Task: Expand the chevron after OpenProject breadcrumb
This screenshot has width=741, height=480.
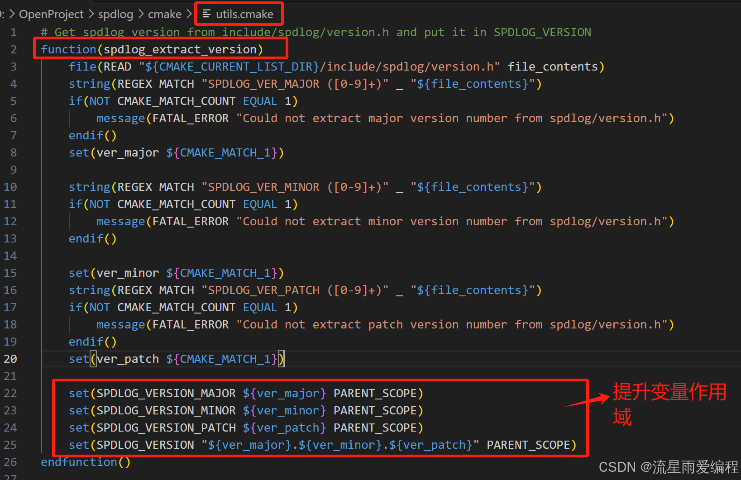Action: 91,14
